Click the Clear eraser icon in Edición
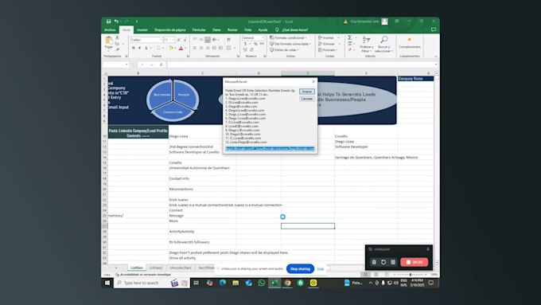 pyautogui.click(x=350, y=49)
